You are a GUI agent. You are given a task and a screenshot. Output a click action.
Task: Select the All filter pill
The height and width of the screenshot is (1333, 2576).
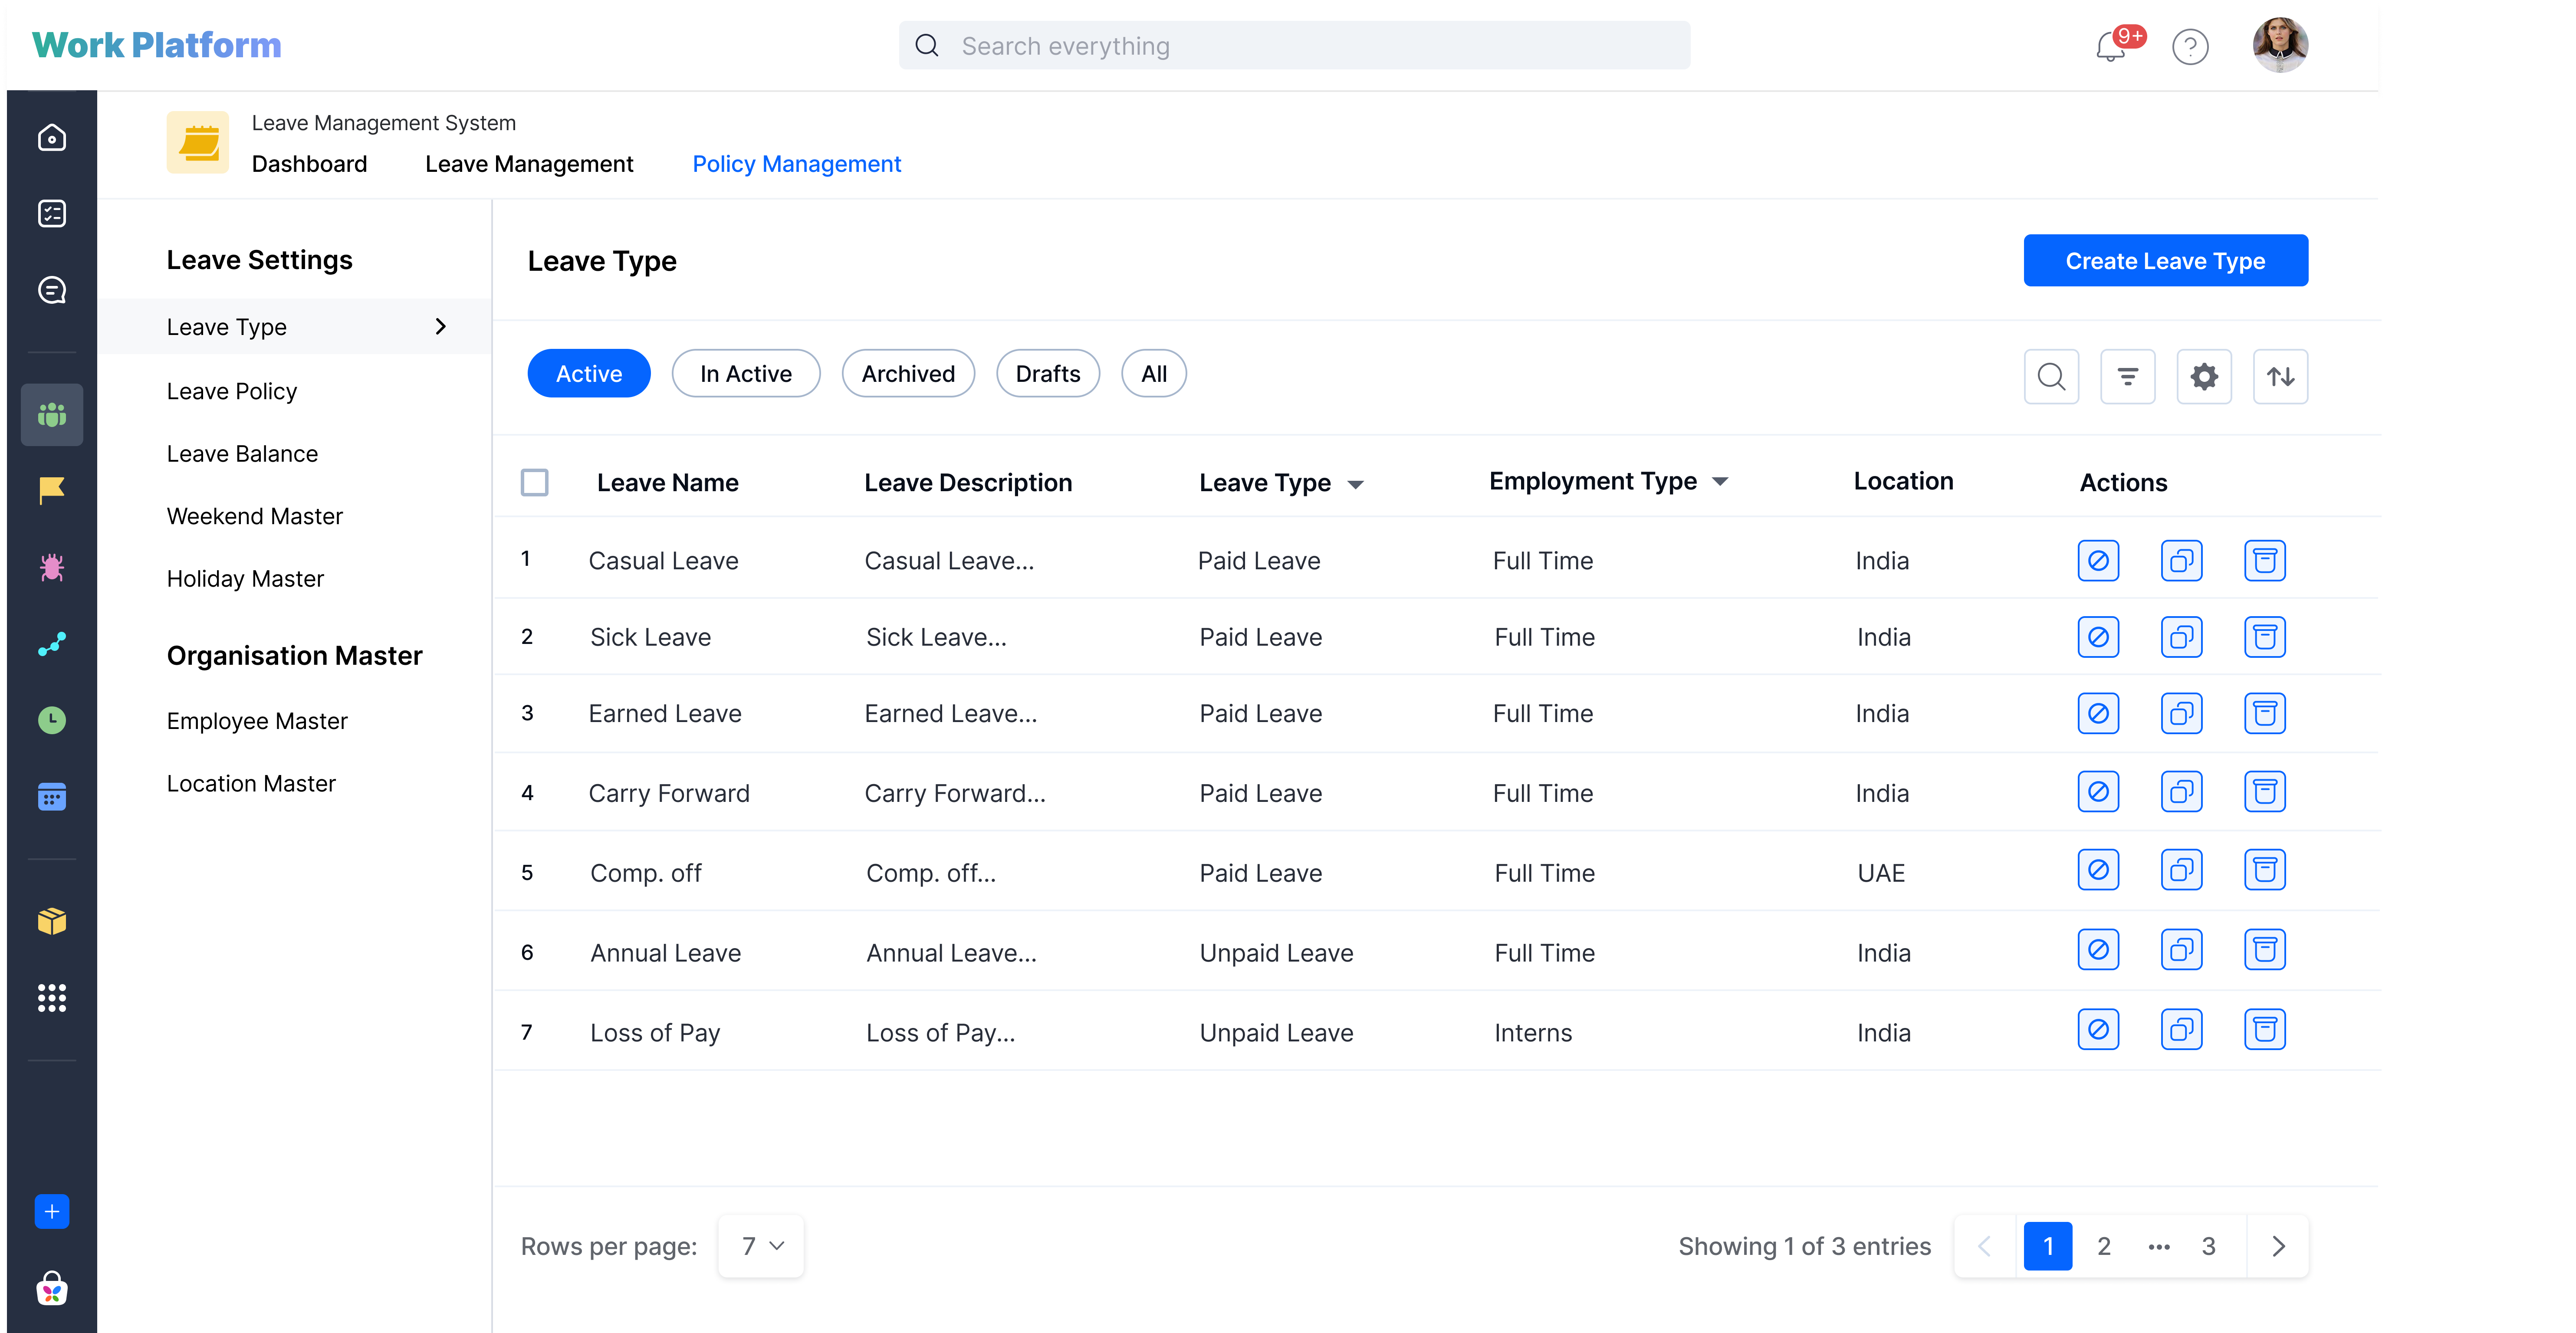1154,374
